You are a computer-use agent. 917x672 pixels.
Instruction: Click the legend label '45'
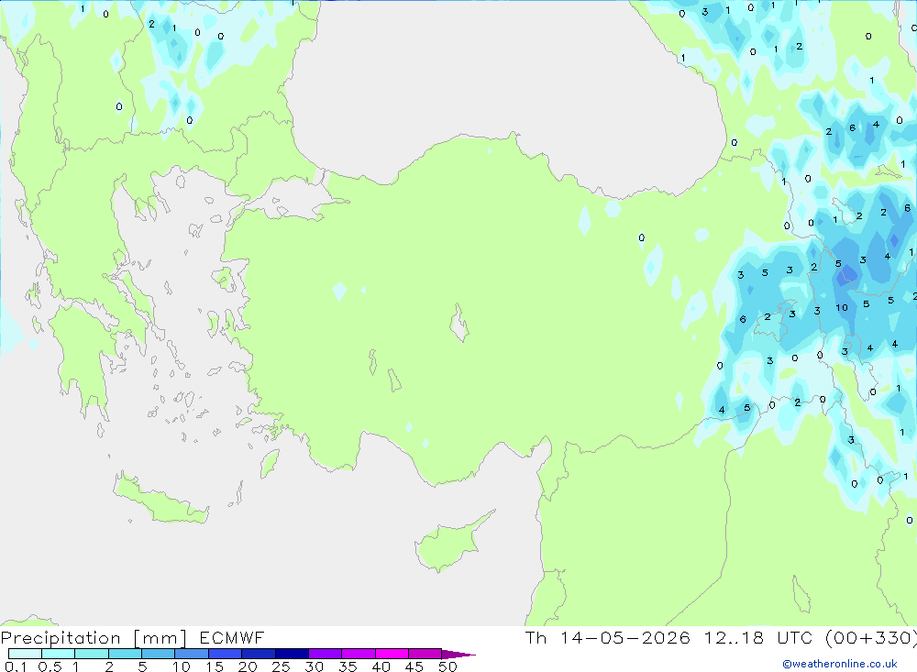(414, 666)
